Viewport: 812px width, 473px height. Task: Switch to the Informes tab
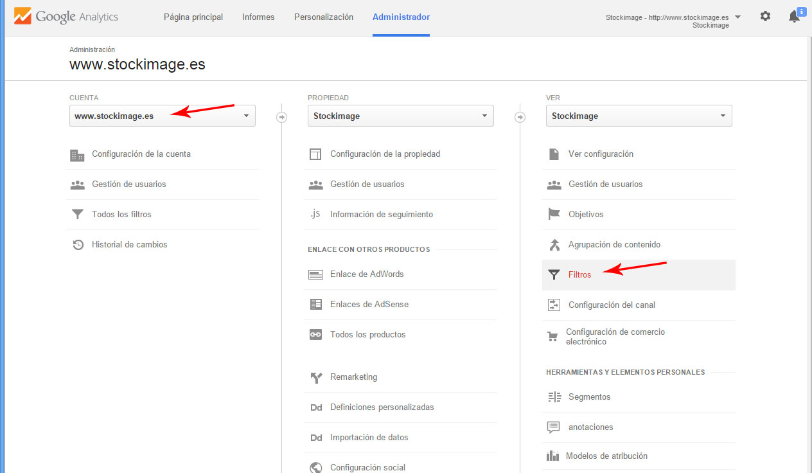coord(258,17)
